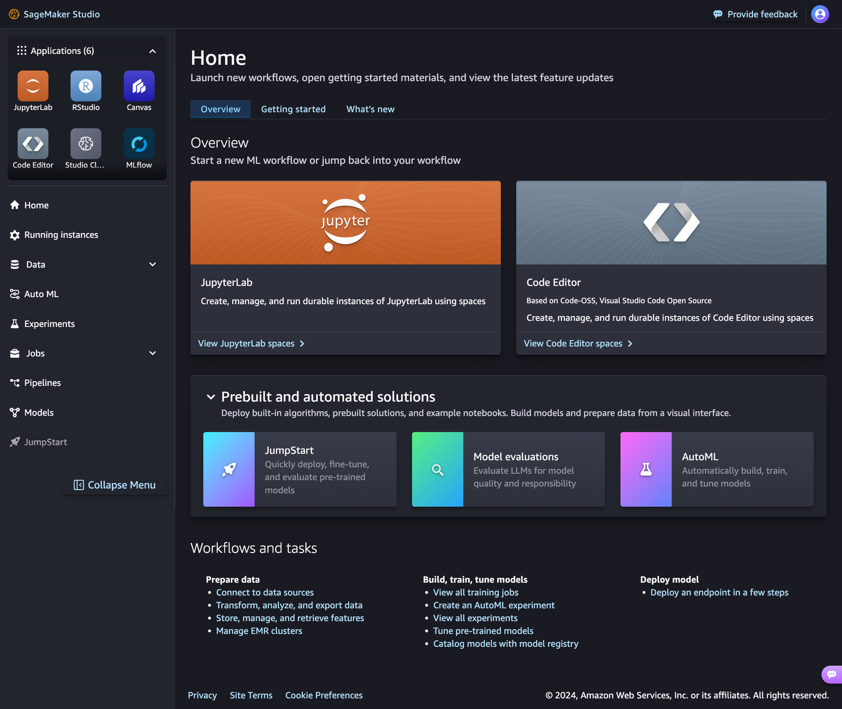The width and height of the screenshot is (842, 709).
Task: Click the Models icon in sidebar
Action: (15, 412)
